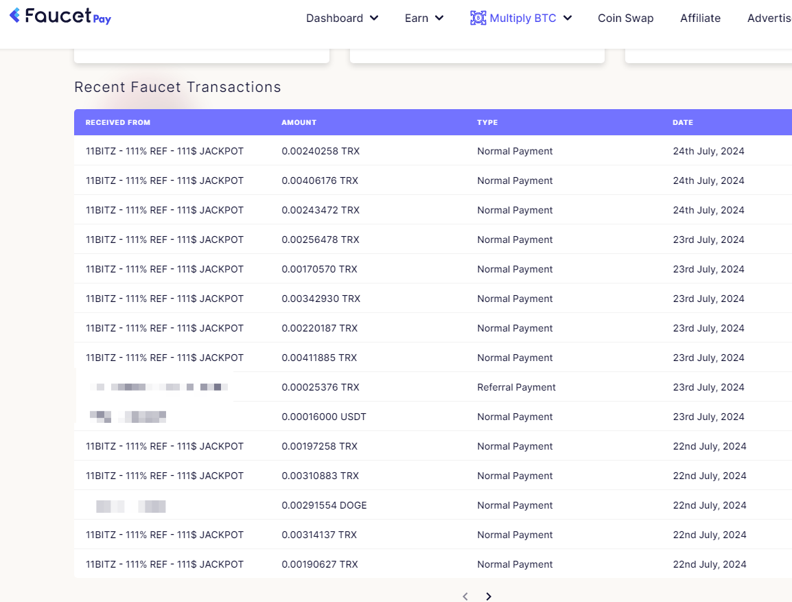Select amount 0.00243472 TRX
The image size is (792, 602).
point(321,210)
